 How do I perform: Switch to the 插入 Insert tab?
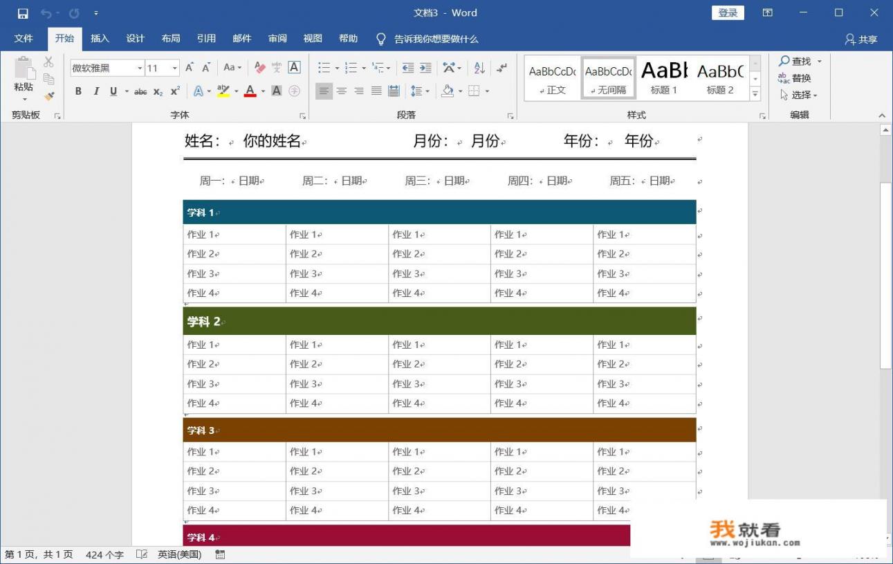pos(100,39)
